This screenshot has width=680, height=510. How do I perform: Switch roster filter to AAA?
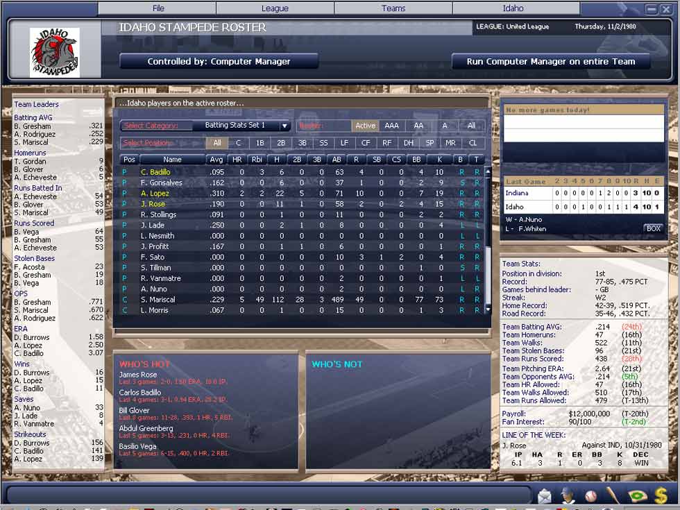coord(392,126)
